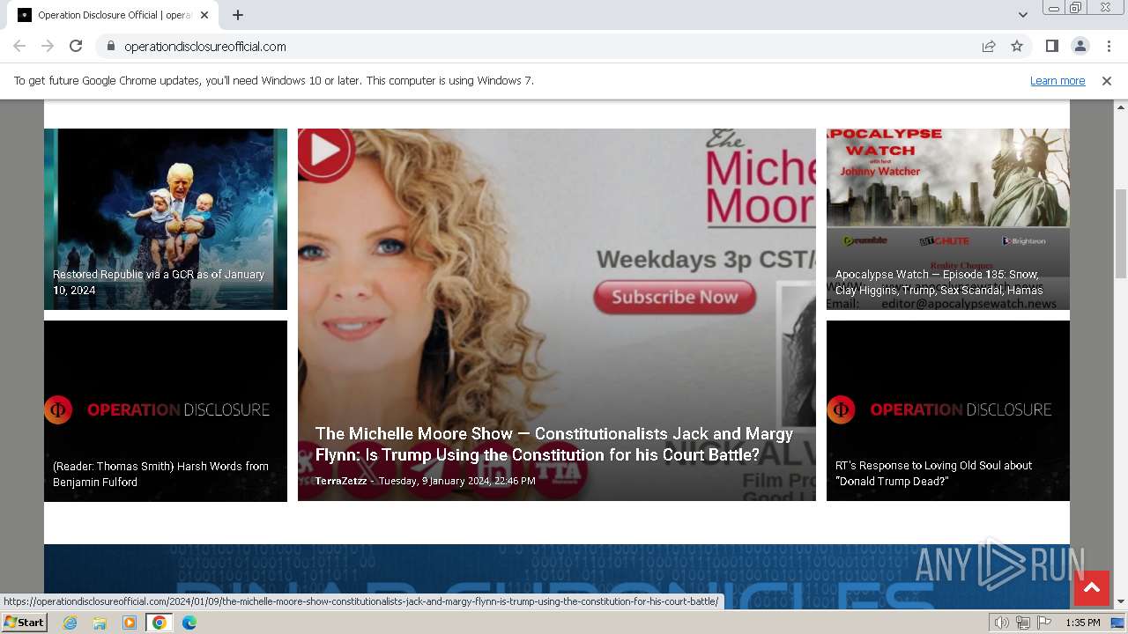Screen dimensions: 1128x634
Task: Go forward to the next page
Action: pyautogui.click(x=48, y=46)
